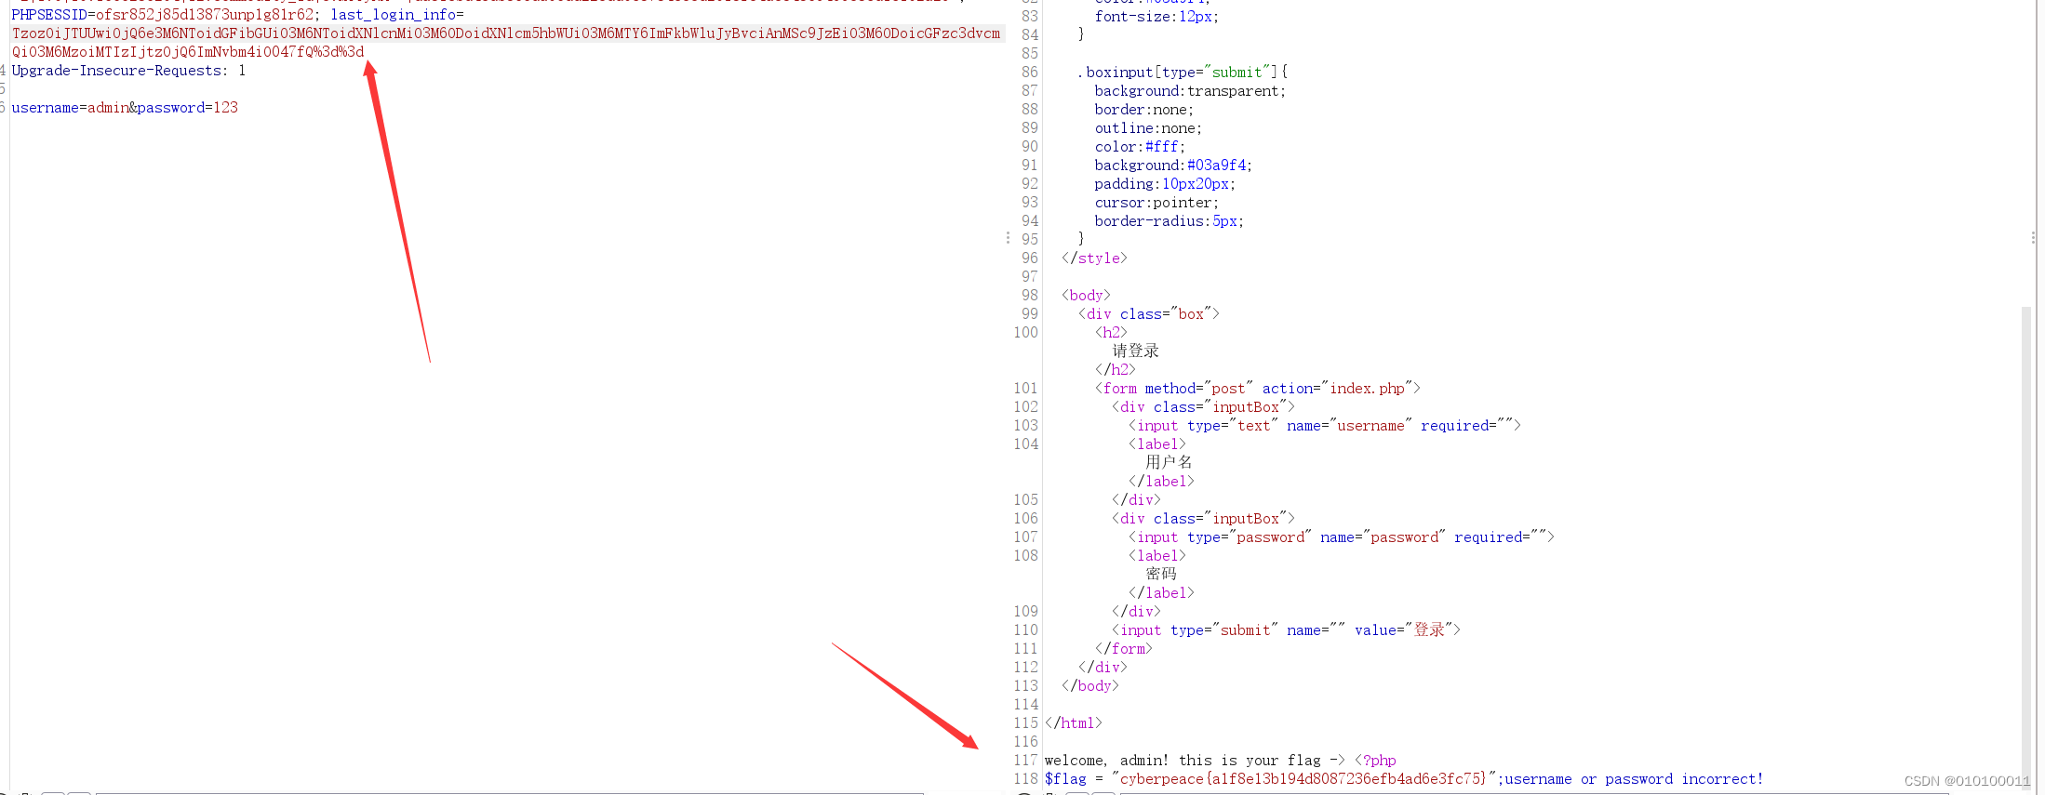Image resolution: width=2045 pixels, height=795 pixels.
Task: Click the 请登录 heading text
Action: [x=1136, y=351]
